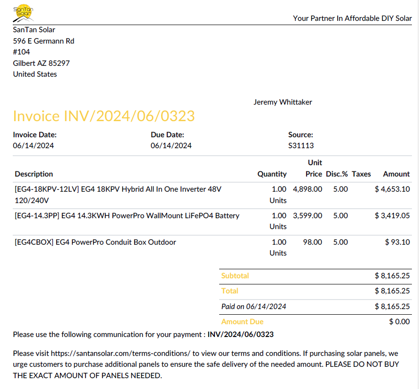Click the Amount Due label
This screenshot has height=389, width=419.
click(242, 322)
